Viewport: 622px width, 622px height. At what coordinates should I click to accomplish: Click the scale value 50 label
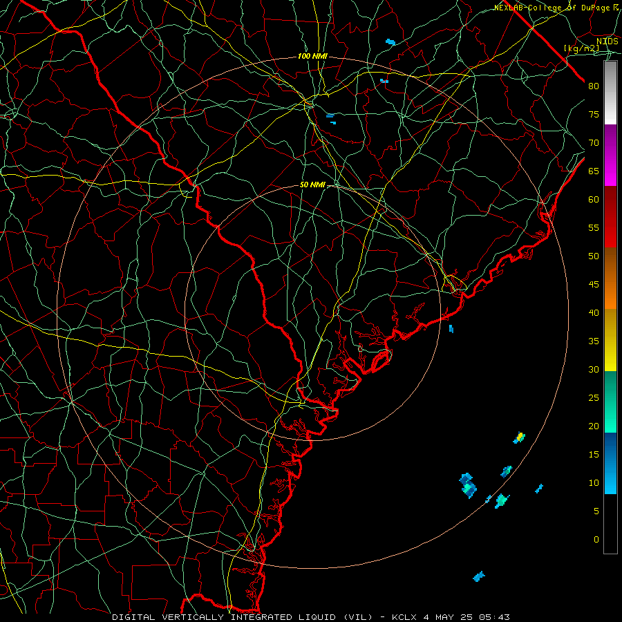[x=594, y=256]
